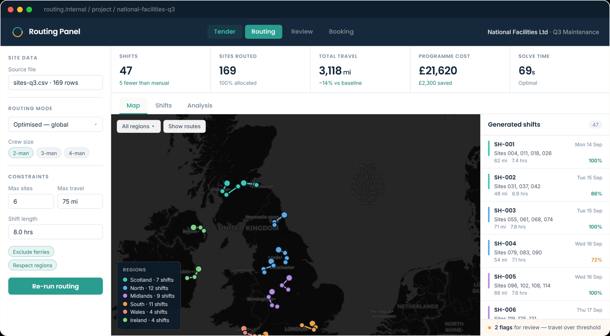Screen dimensions: 610x336
Task: Open shift SH-001 in the list
Action: click(545, 152)
